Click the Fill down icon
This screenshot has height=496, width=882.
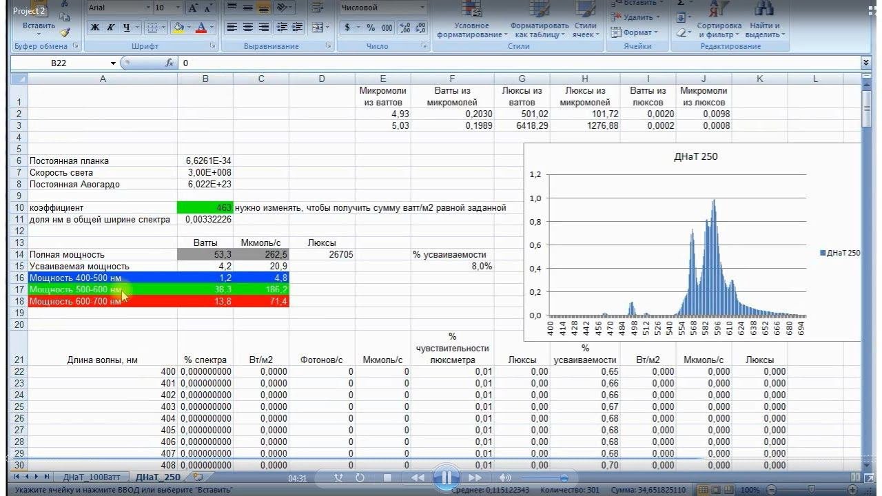681,18
